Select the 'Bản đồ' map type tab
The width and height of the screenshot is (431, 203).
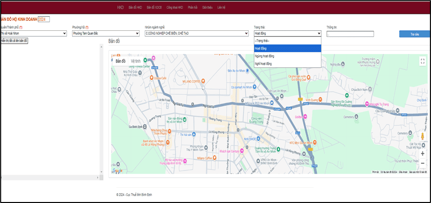(120, 61)
